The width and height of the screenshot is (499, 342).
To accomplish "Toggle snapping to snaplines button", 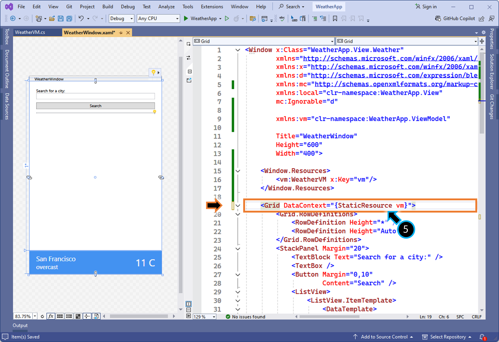I will click(87, 316).
